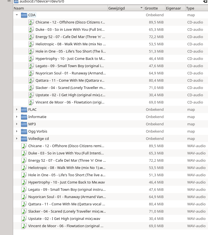Screen dimensions: 208x235
Task: Select Chicane Offshore CD-audio track icon
Action: click(x=31, y=22)
